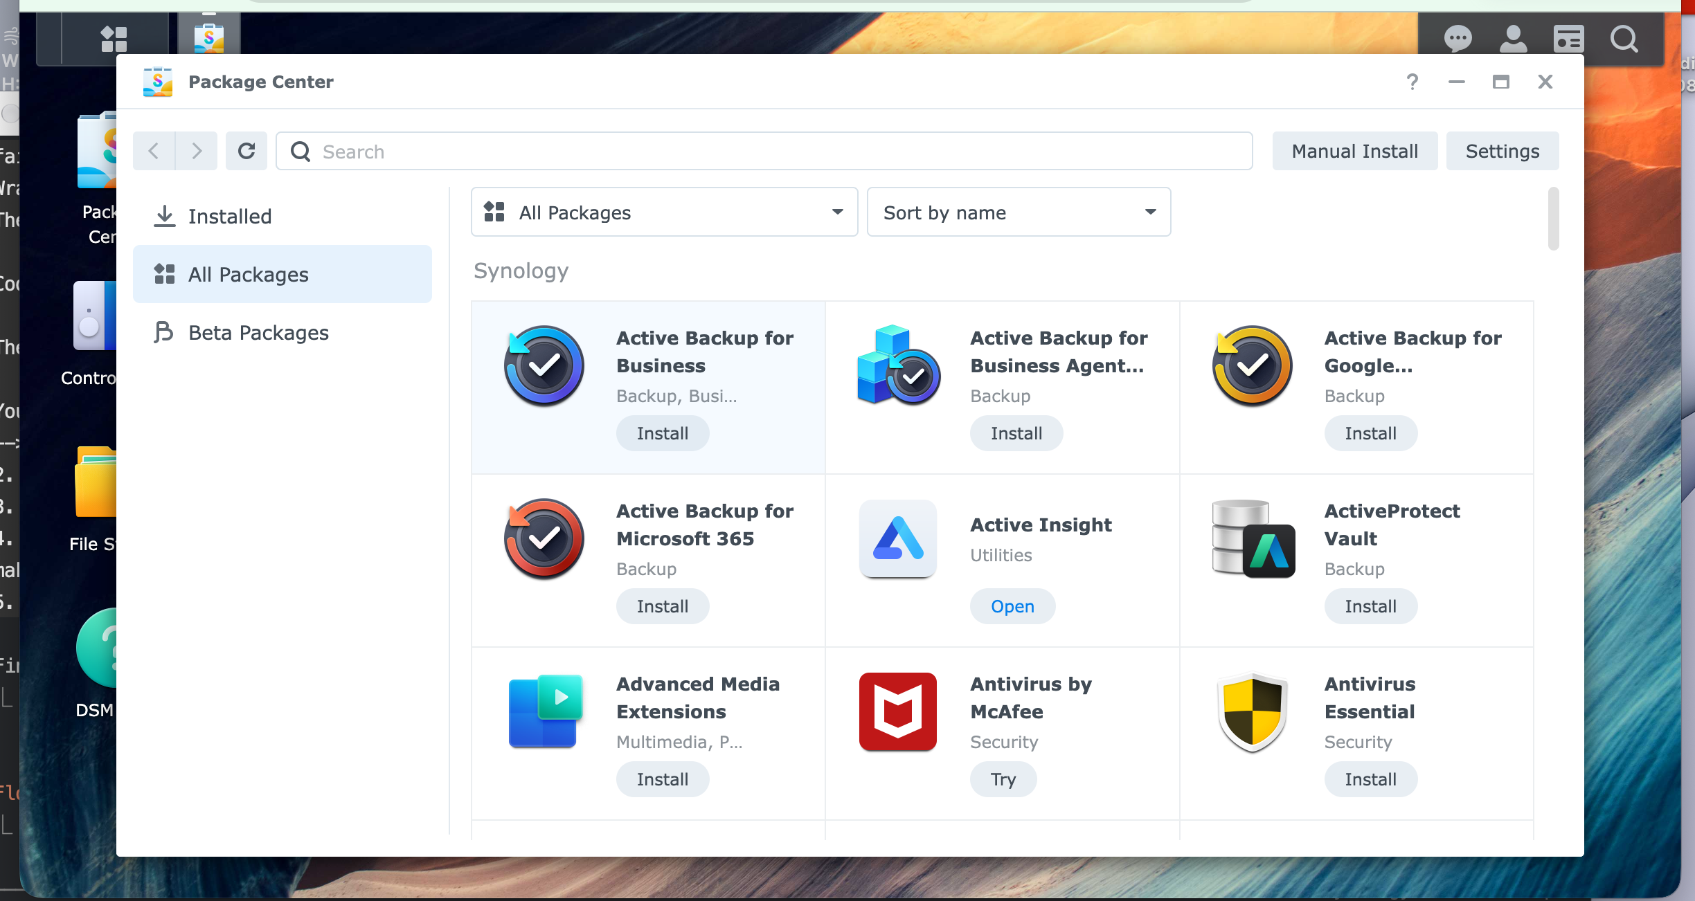
Task: Click Active Backup for Microsoft 365 icon
Action: pos(544,539)
